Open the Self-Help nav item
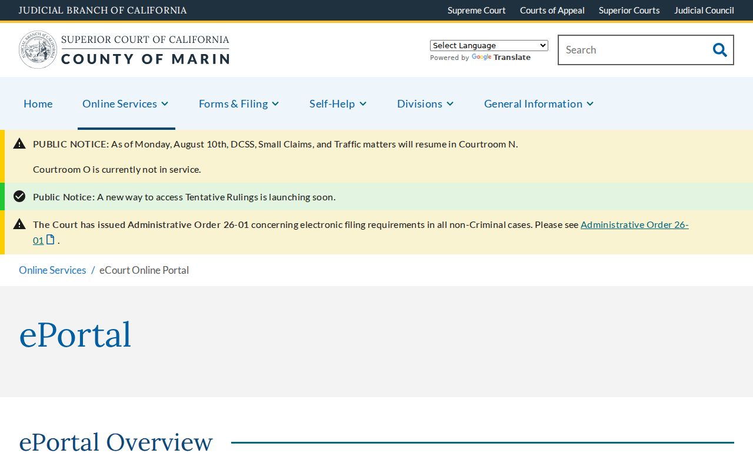The image size is (753, 470). click(x=332, y=103)
